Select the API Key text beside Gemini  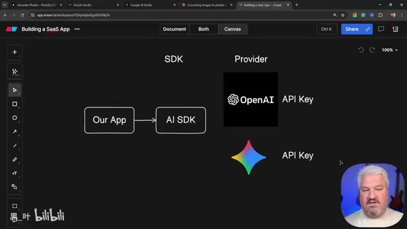298,155
